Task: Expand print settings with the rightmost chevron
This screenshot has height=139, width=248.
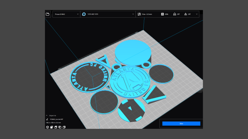Action: 197,14
